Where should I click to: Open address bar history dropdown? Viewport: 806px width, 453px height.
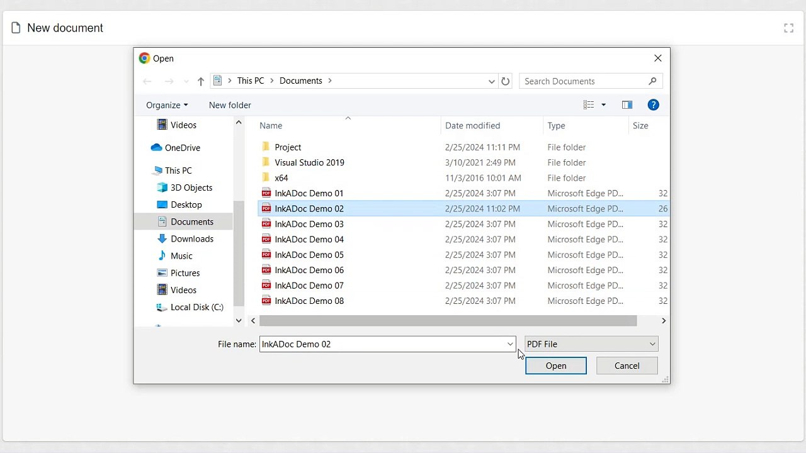[492, 81]
